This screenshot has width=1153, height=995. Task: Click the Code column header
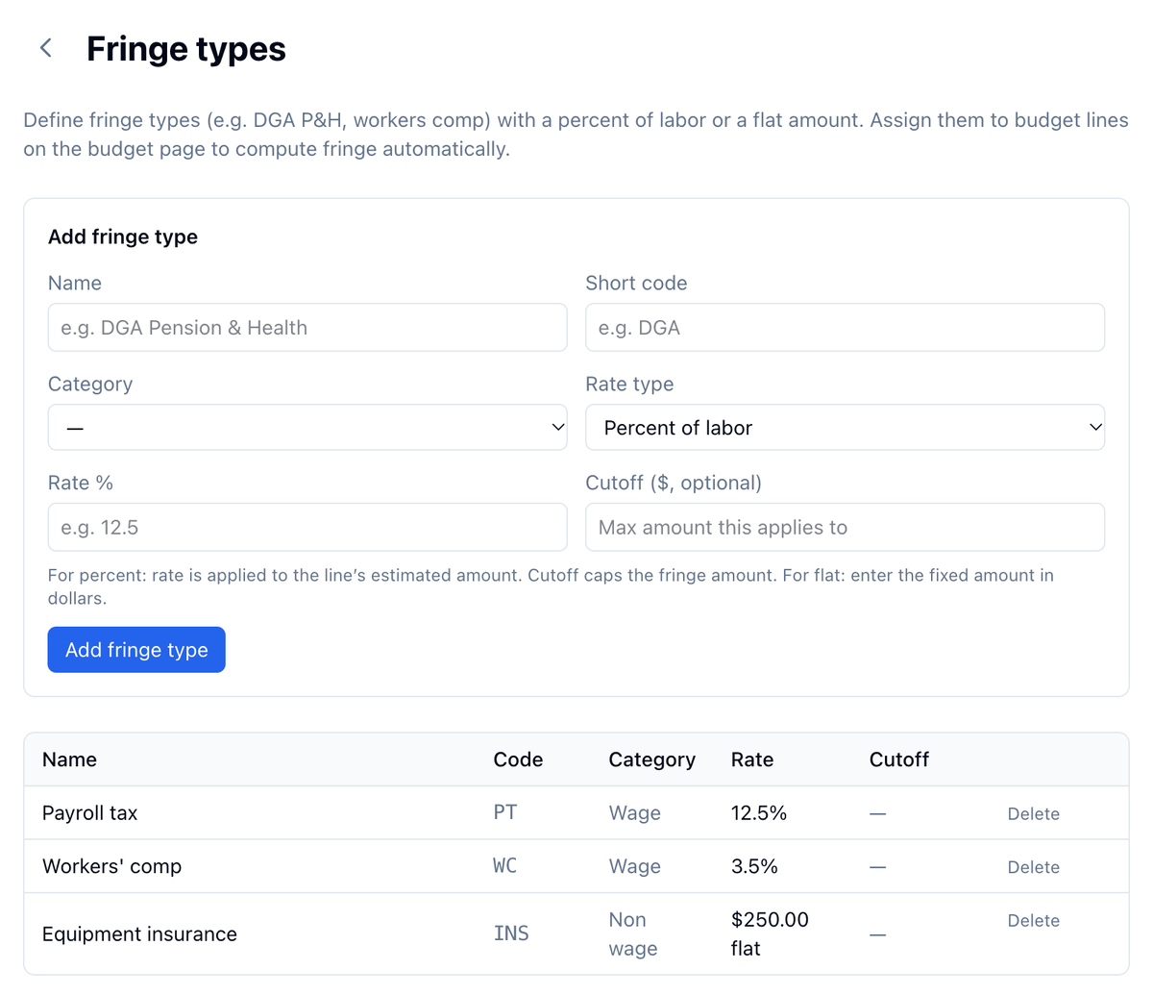(518, 759)
